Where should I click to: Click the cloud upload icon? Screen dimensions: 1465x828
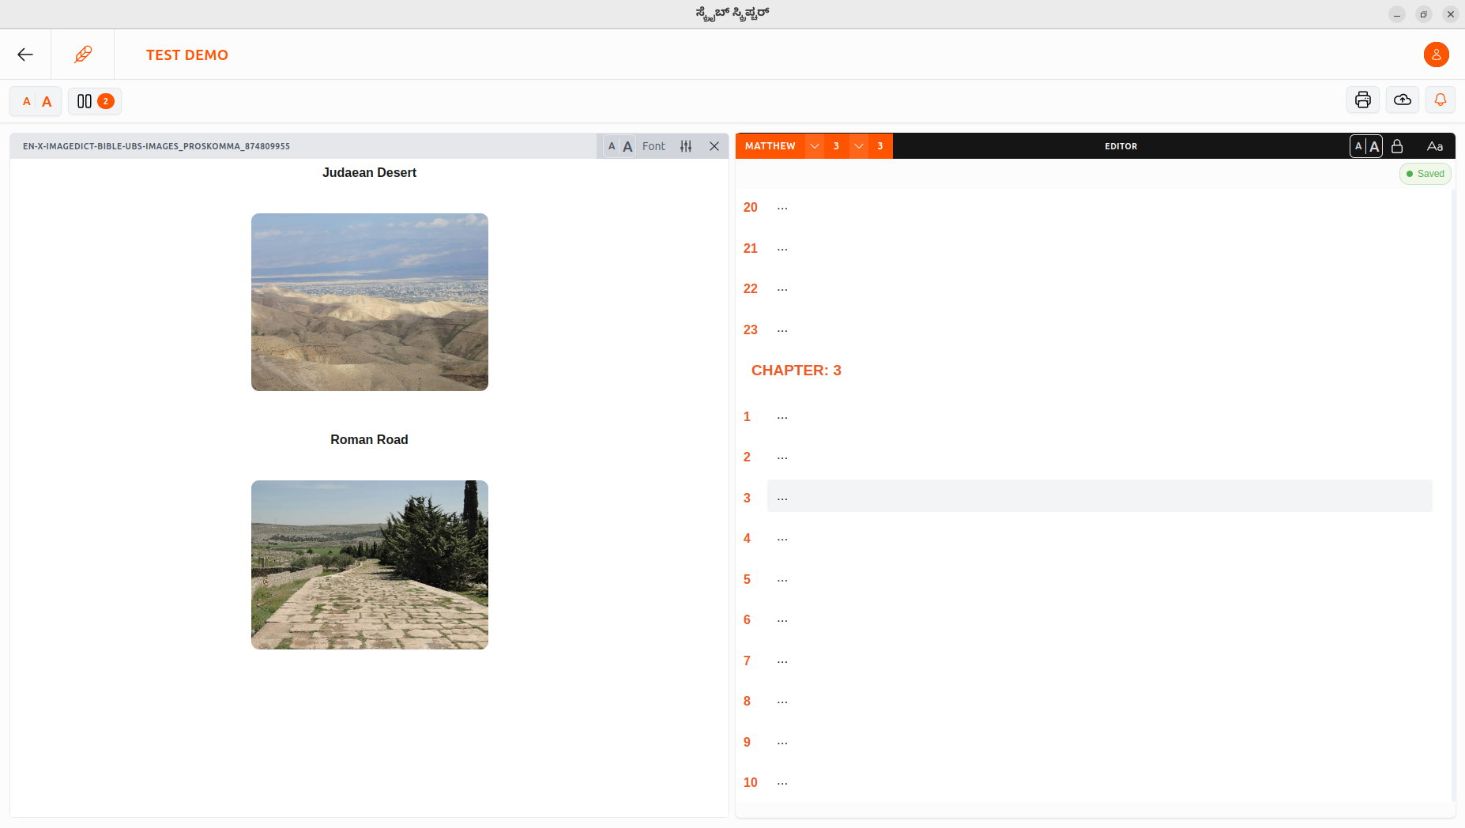[x=1401, y=100]
